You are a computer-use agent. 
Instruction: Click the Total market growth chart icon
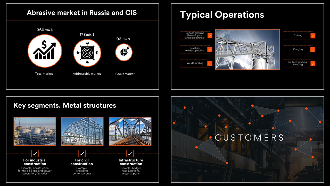45,51
